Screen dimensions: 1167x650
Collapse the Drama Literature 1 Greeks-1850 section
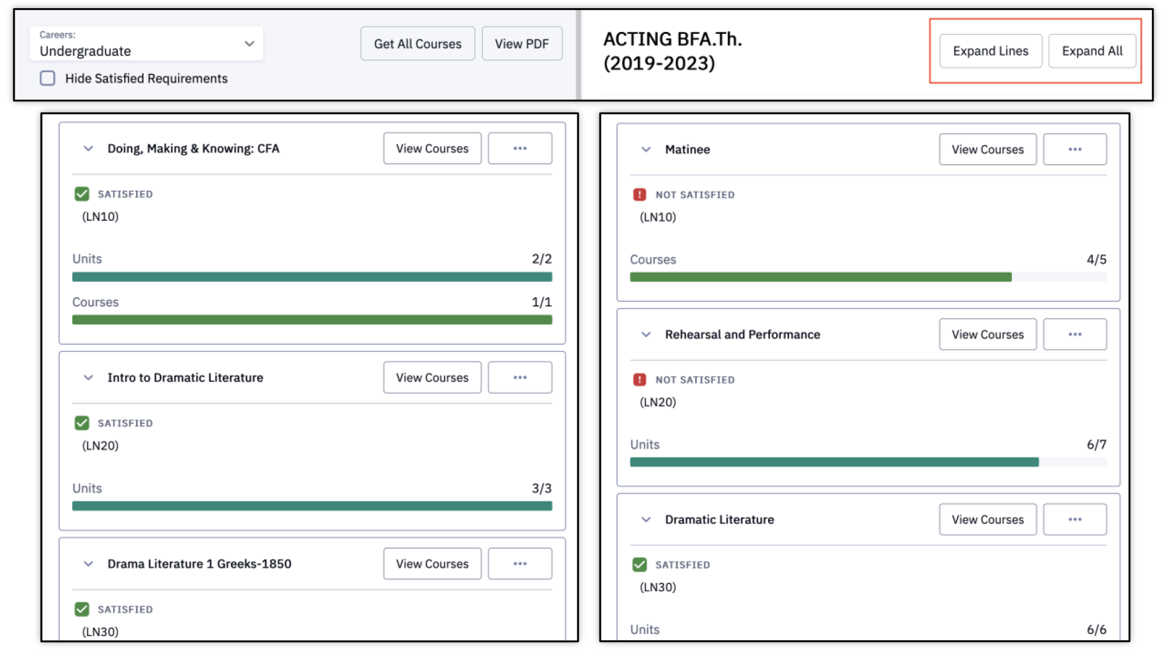click(88, 564)
